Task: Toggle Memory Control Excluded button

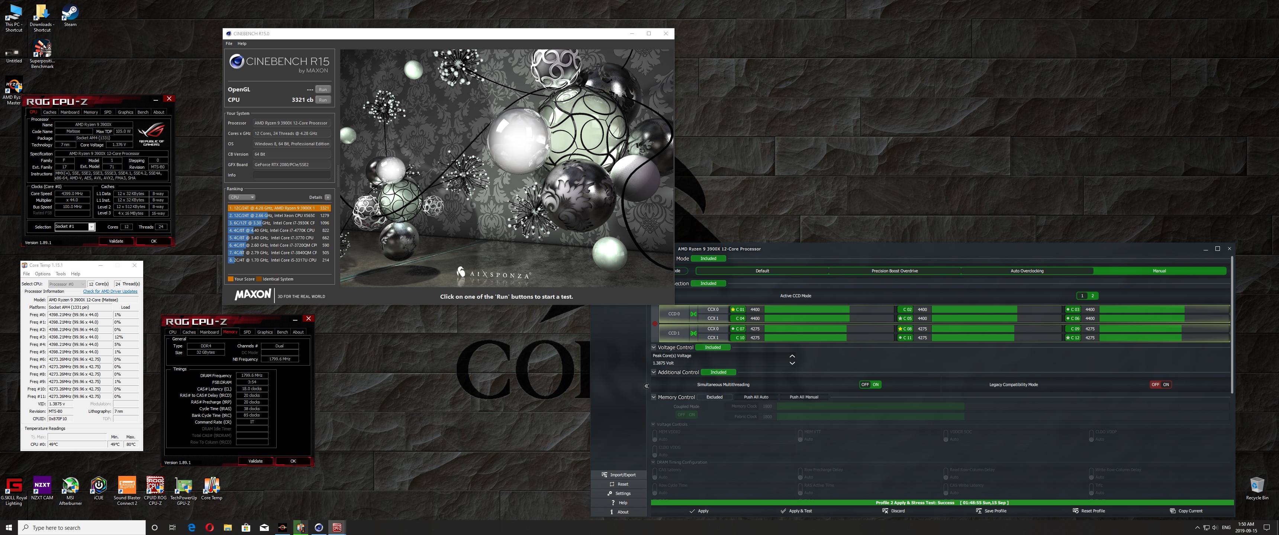Action: coord(715,397)
